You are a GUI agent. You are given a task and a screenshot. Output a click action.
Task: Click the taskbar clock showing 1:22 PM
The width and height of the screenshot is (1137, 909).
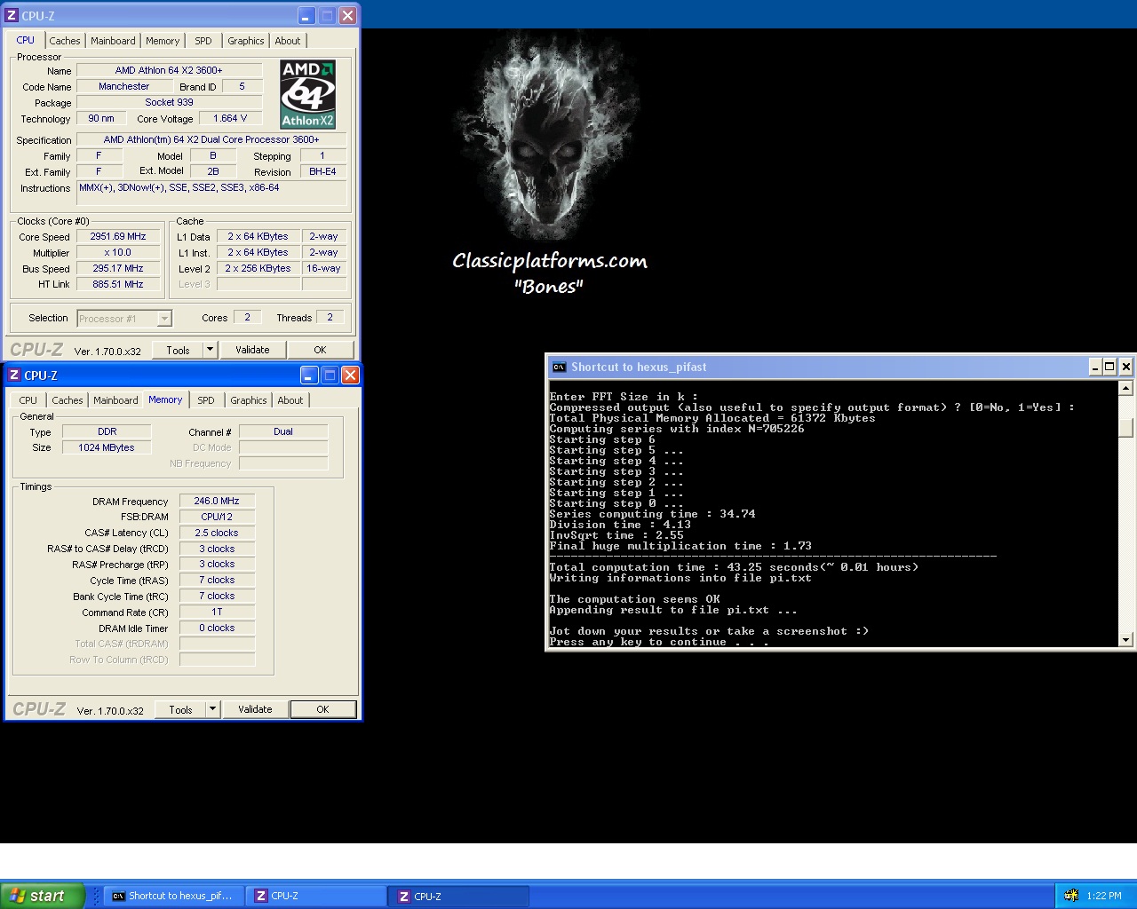click(1104, 896)
